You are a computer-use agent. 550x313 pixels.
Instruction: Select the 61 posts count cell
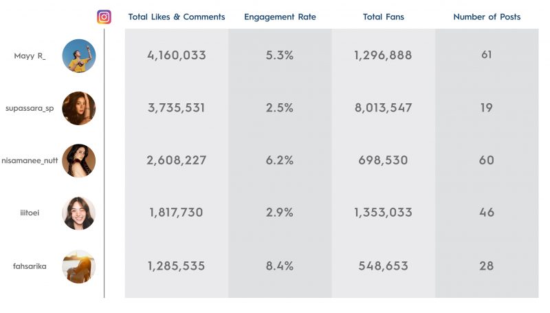tap(487, 55)
